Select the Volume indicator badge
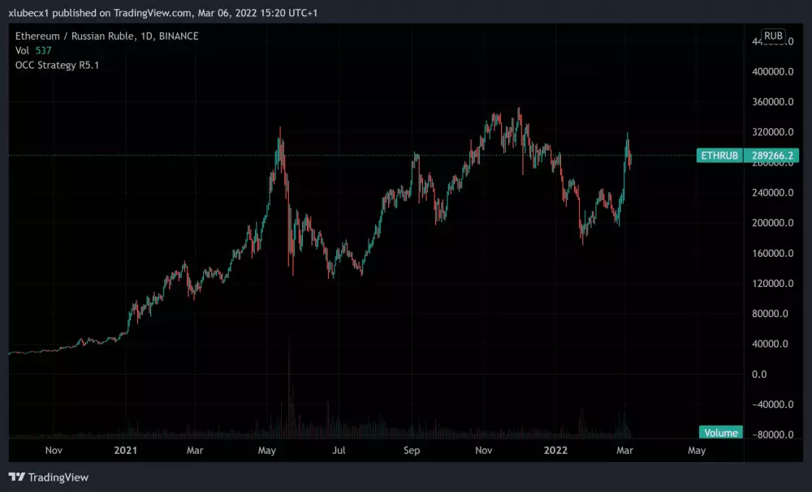Image resolution: width=812 pixels, height=492 pixels. point(720,432)
